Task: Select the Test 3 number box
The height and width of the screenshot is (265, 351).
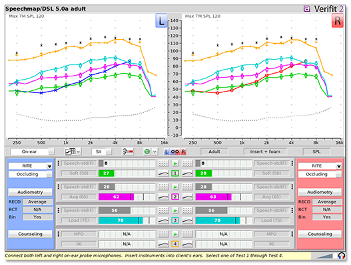Action: point(175,221)
